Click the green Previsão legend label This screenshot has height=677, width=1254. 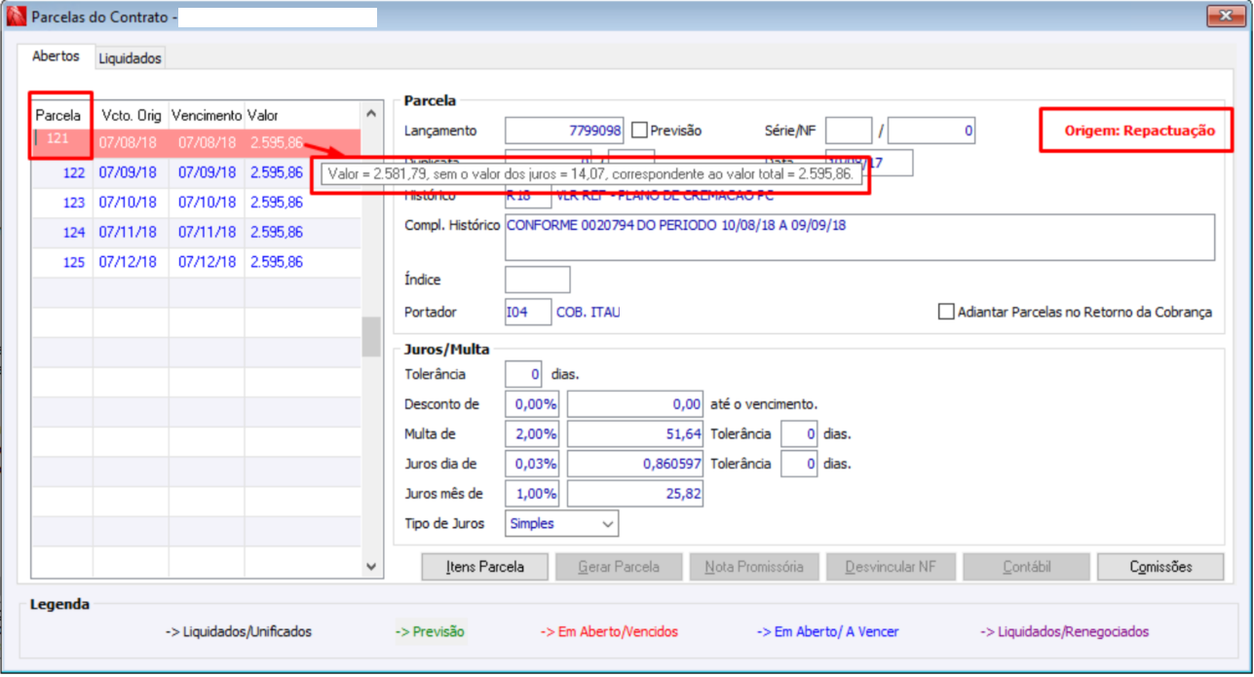[430, 632]
